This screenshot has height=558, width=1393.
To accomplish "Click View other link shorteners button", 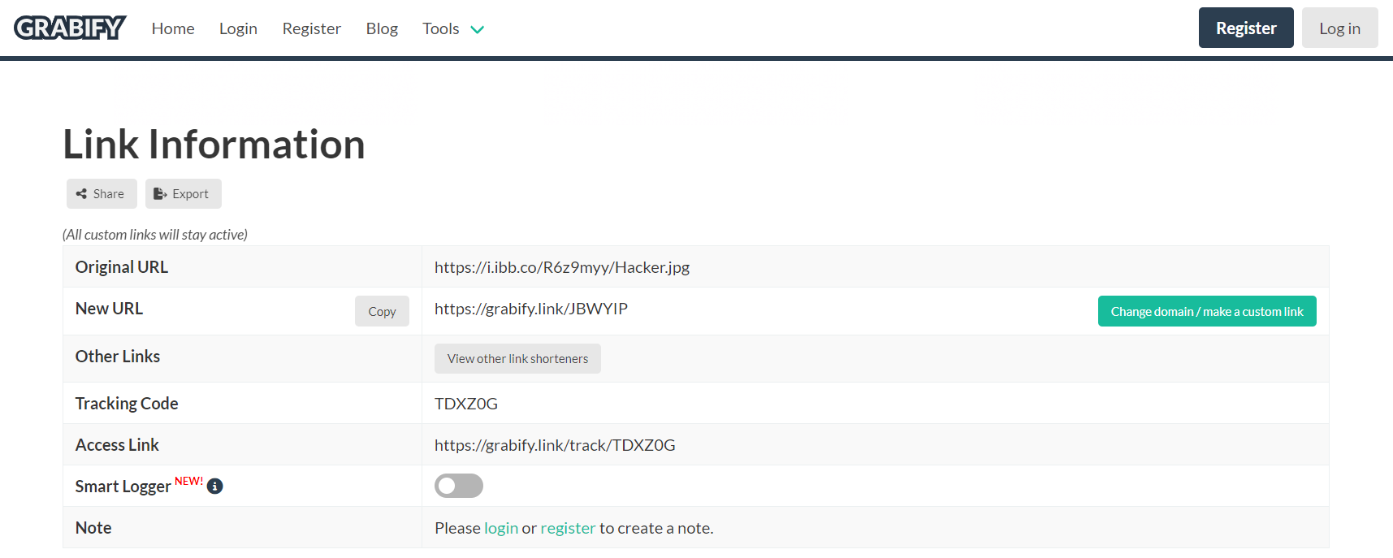I will 517,358.
